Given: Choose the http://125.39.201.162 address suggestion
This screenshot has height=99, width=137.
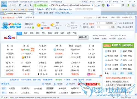Looking at the screenshot, I should pyautogui.click(x=67, y=9).
